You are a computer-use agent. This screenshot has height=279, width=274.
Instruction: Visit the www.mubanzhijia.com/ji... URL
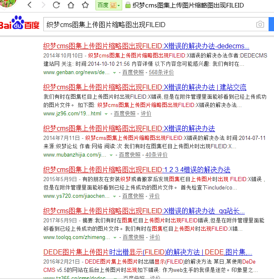click(x=75, y=155)
